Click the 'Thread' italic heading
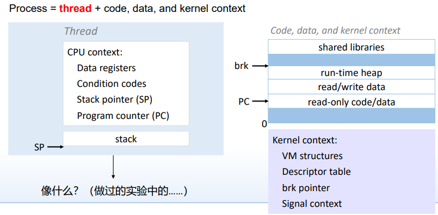This screenshot has height=215, width=438. click(x=81, y=31)
